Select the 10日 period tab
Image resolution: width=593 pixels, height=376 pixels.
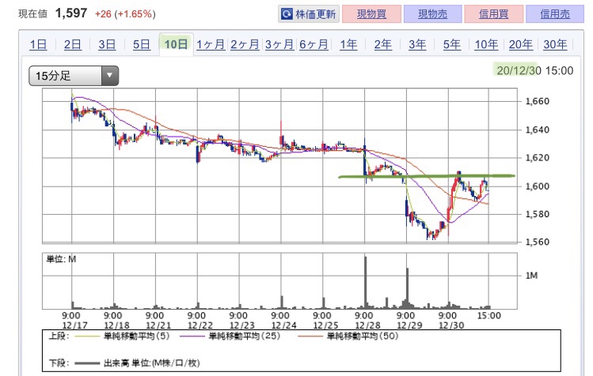pos(177,44)
